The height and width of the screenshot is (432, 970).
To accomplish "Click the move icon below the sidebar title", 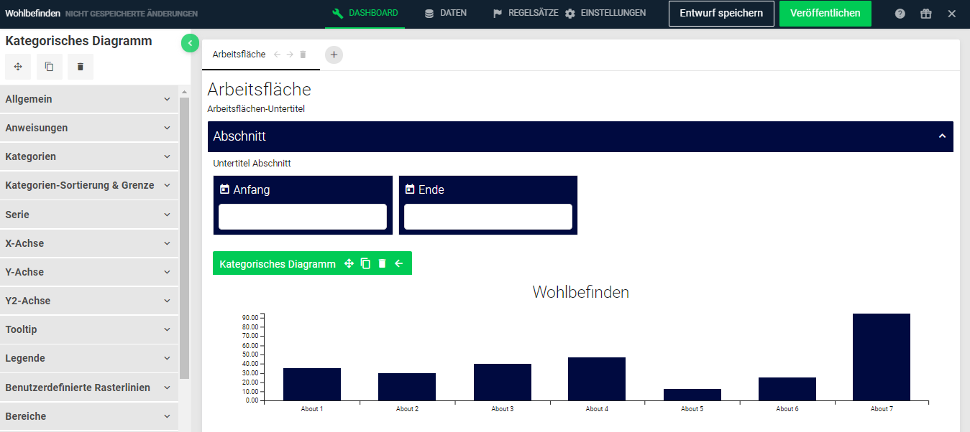I will pos(18,67).
